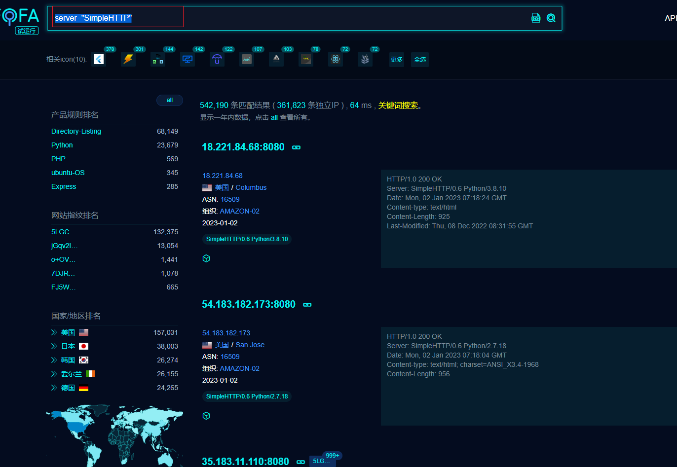Open the 18.221.84.68:8080 result title

[x=243, y=147]
